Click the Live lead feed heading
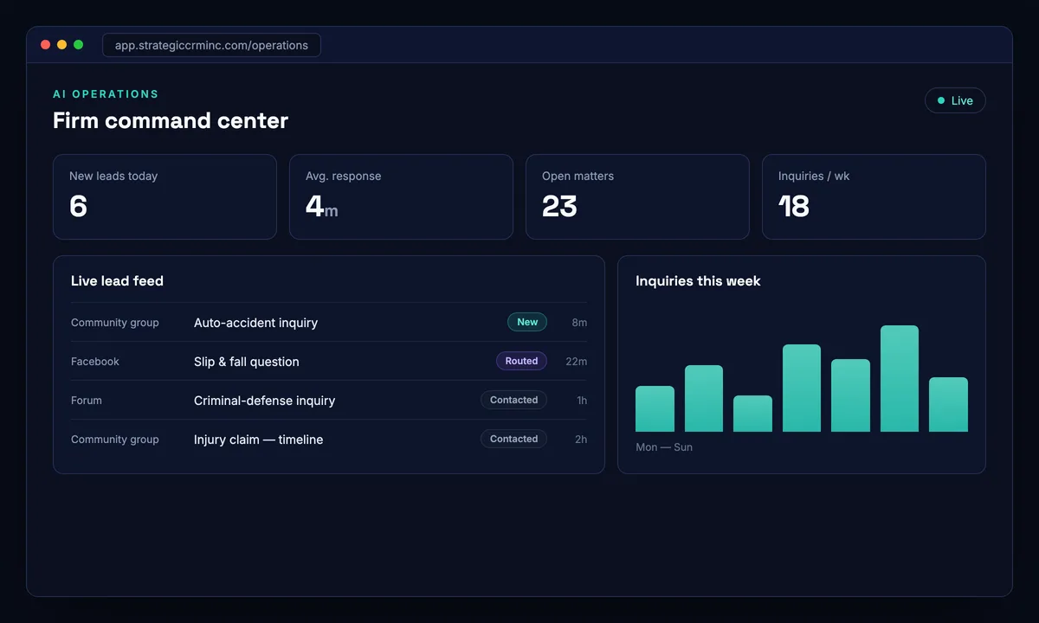Image resolution: width=1039 pixels, height=623 pixels. click(x=117, y=280)
